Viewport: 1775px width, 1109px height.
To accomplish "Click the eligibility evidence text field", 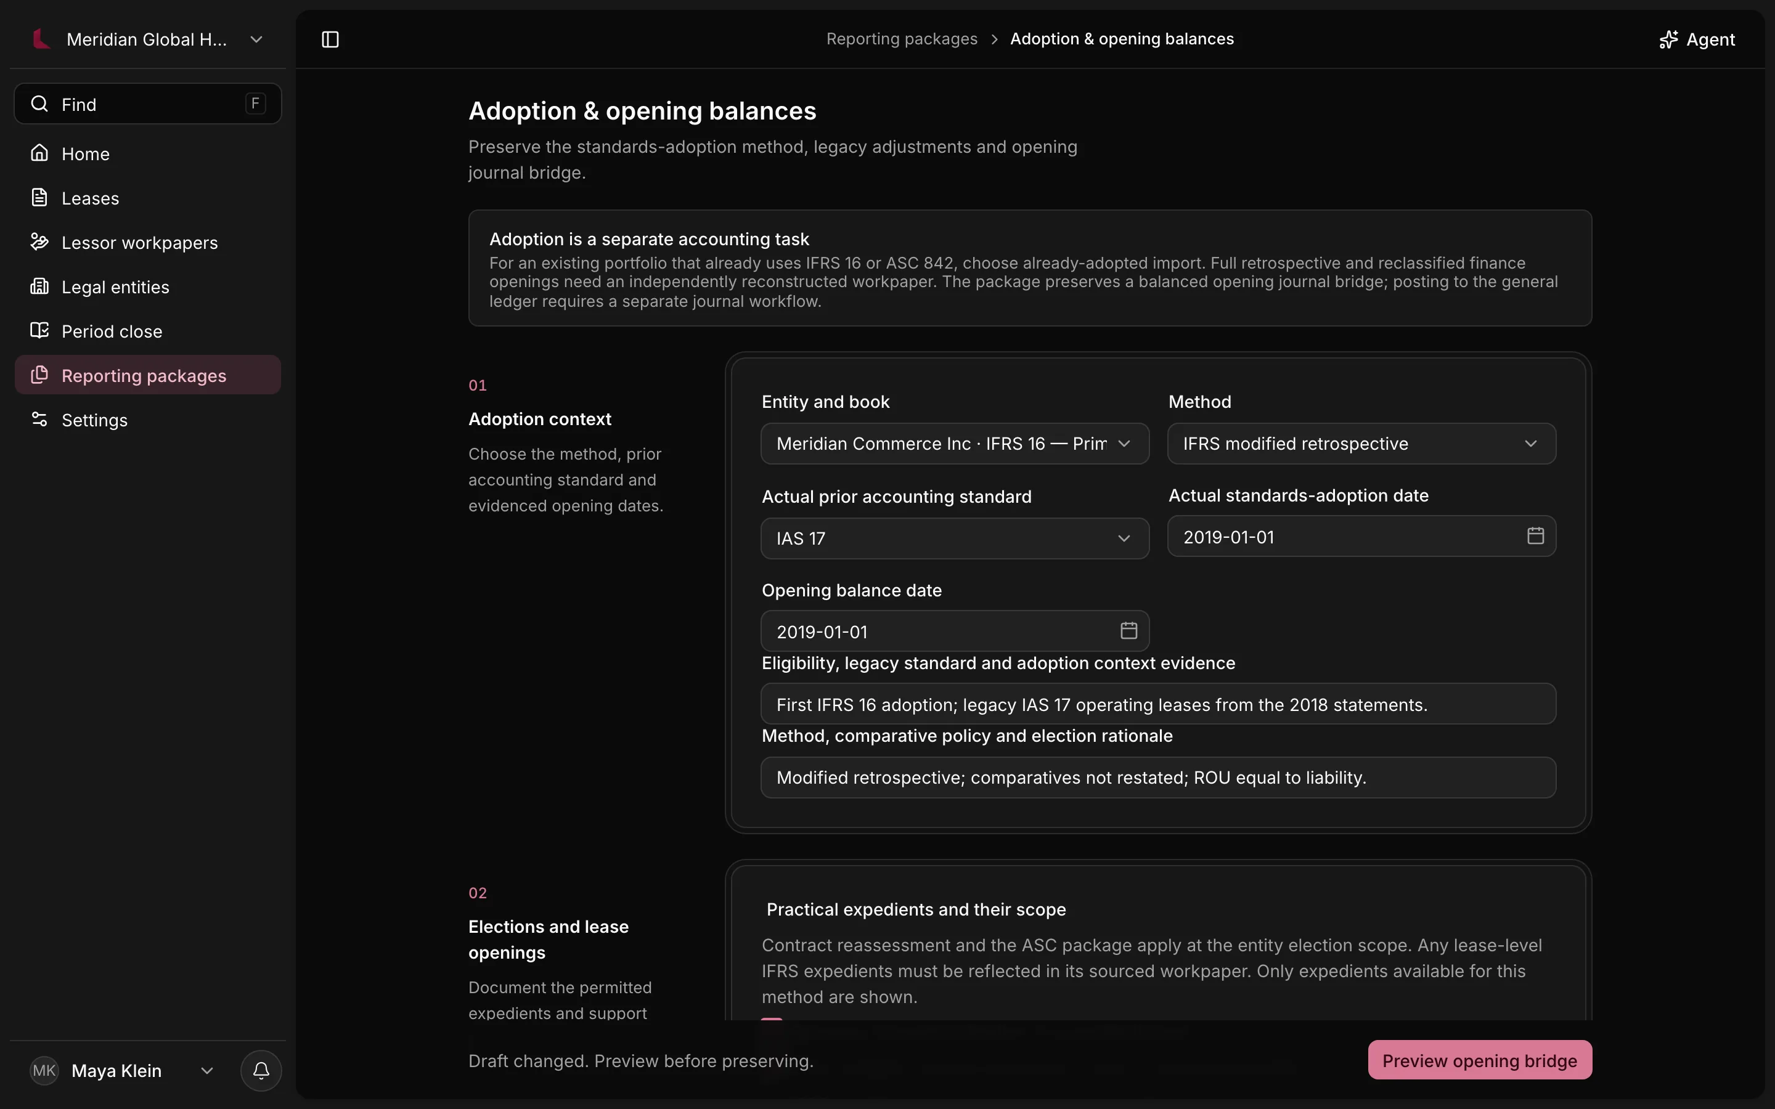I will 1158,704.
